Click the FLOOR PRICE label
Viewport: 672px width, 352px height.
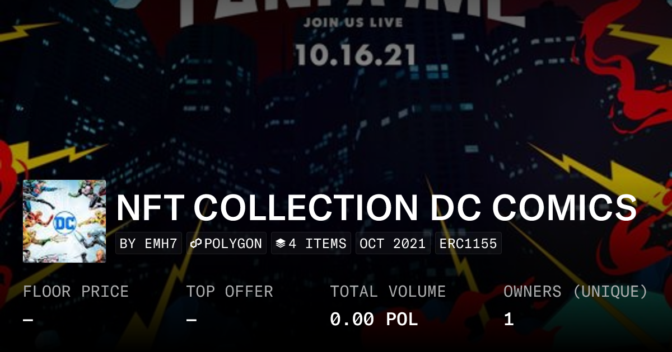pos(76,292)
